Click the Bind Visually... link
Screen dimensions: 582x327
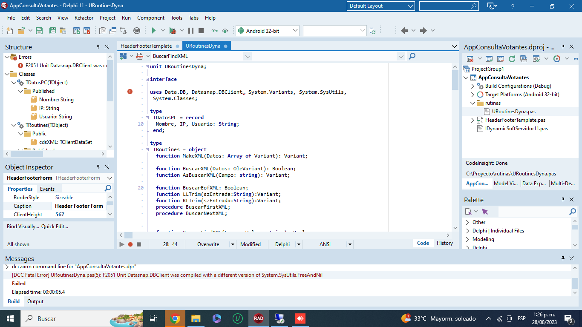point(23,227)
